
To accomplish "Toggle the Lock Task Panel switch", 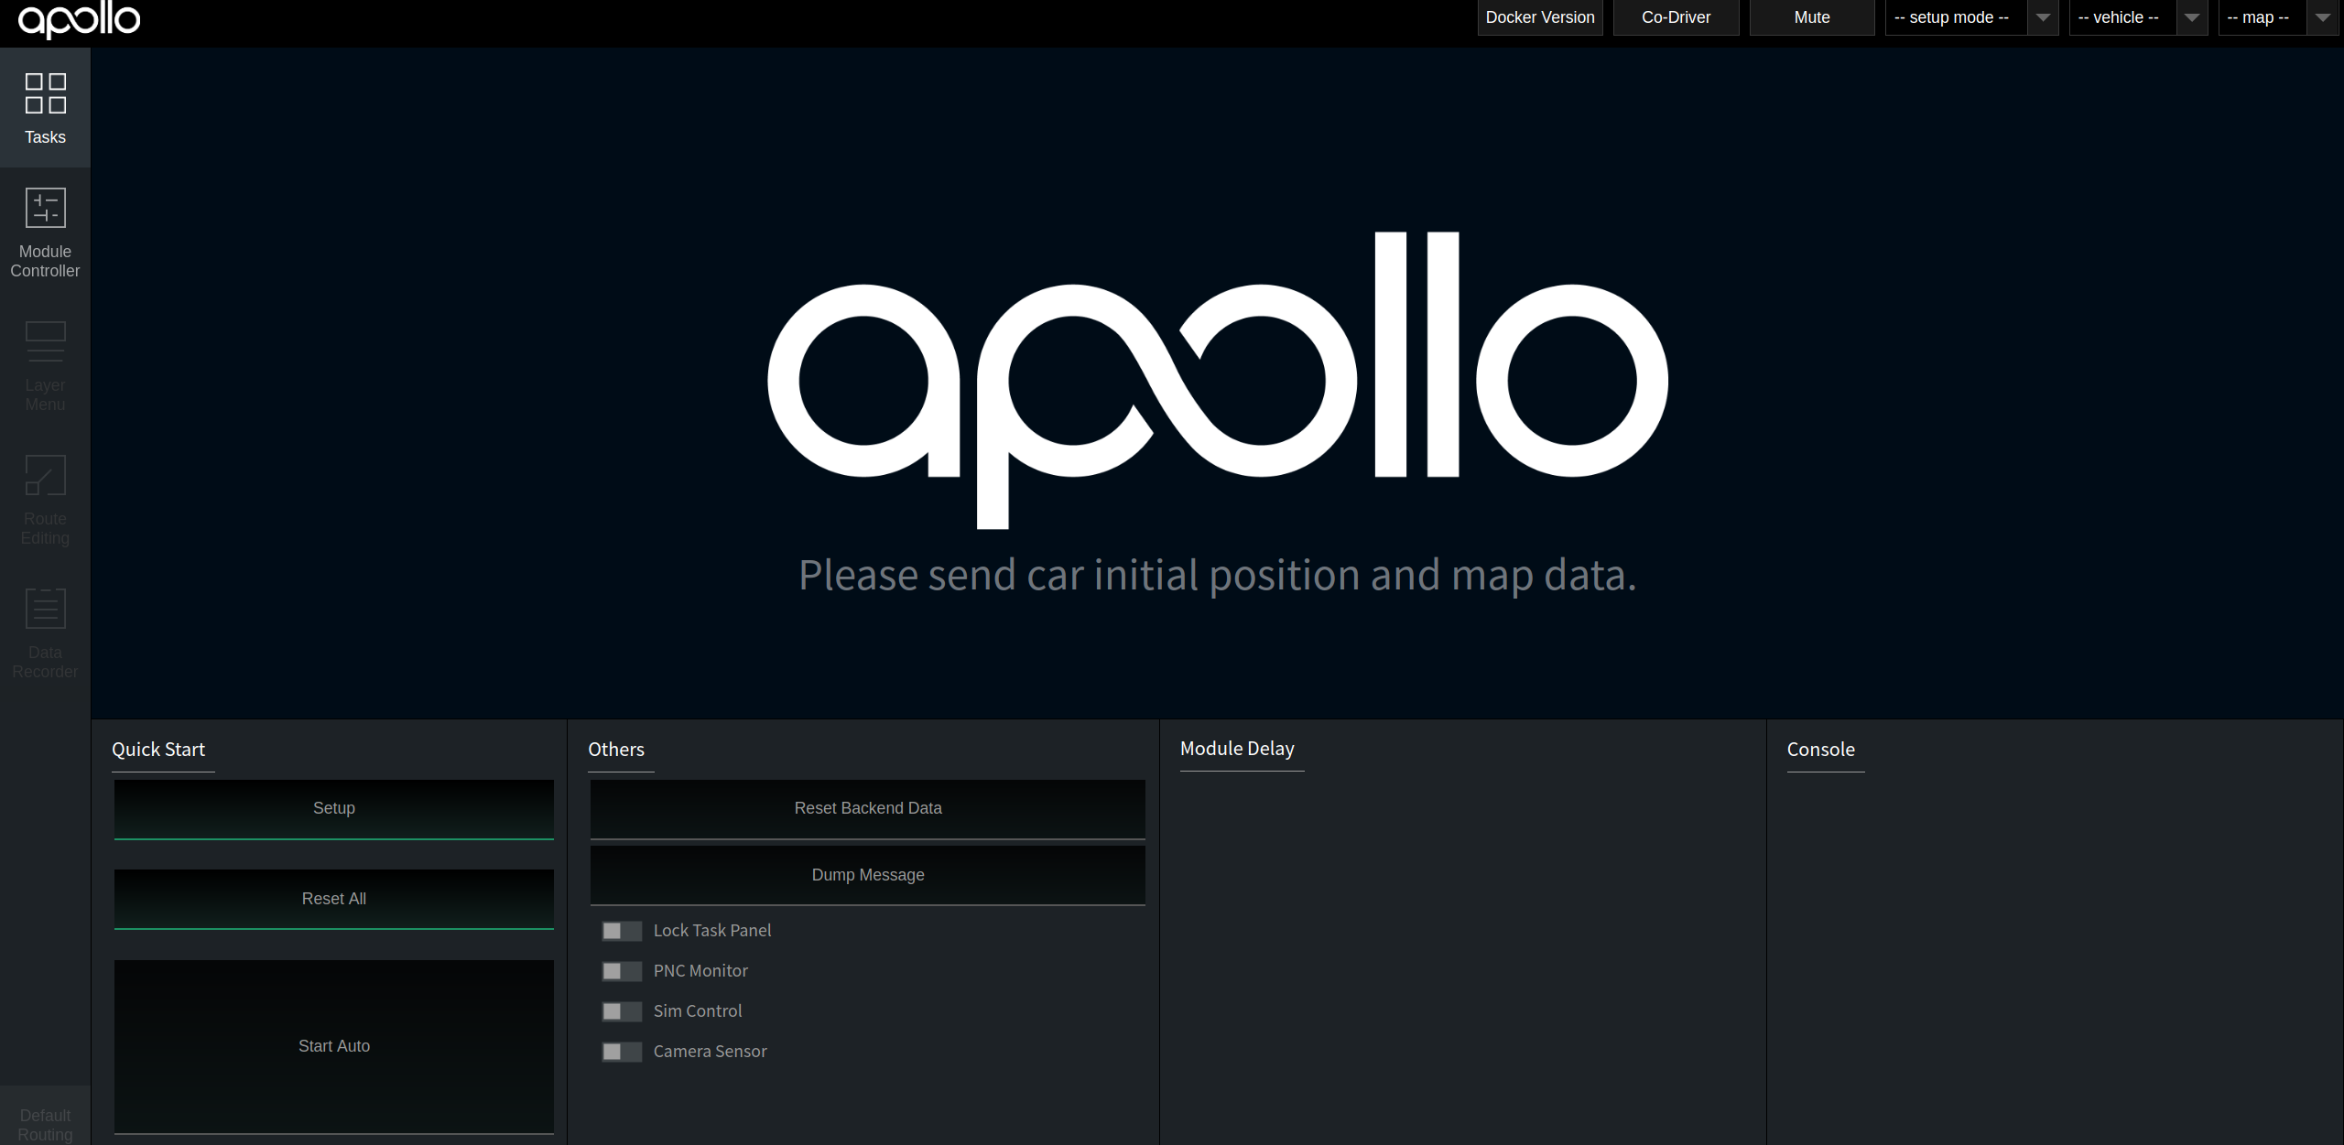I will coord(621,931).
